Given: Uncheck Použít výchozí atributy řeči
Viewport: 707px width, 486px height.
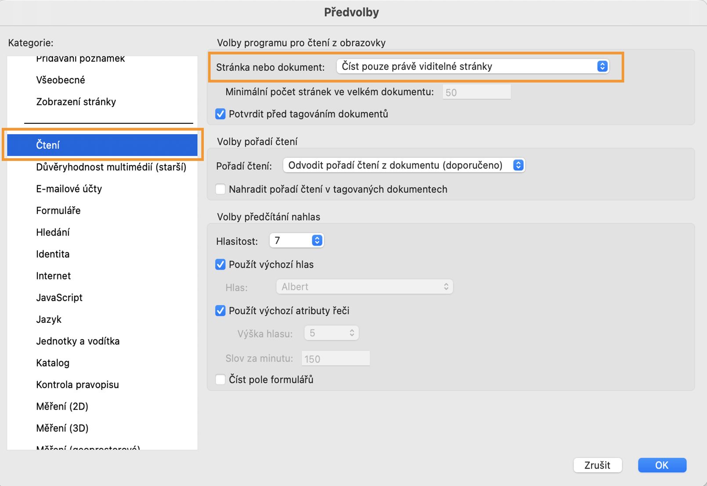Looking at the screenshot, I should 220,311.
